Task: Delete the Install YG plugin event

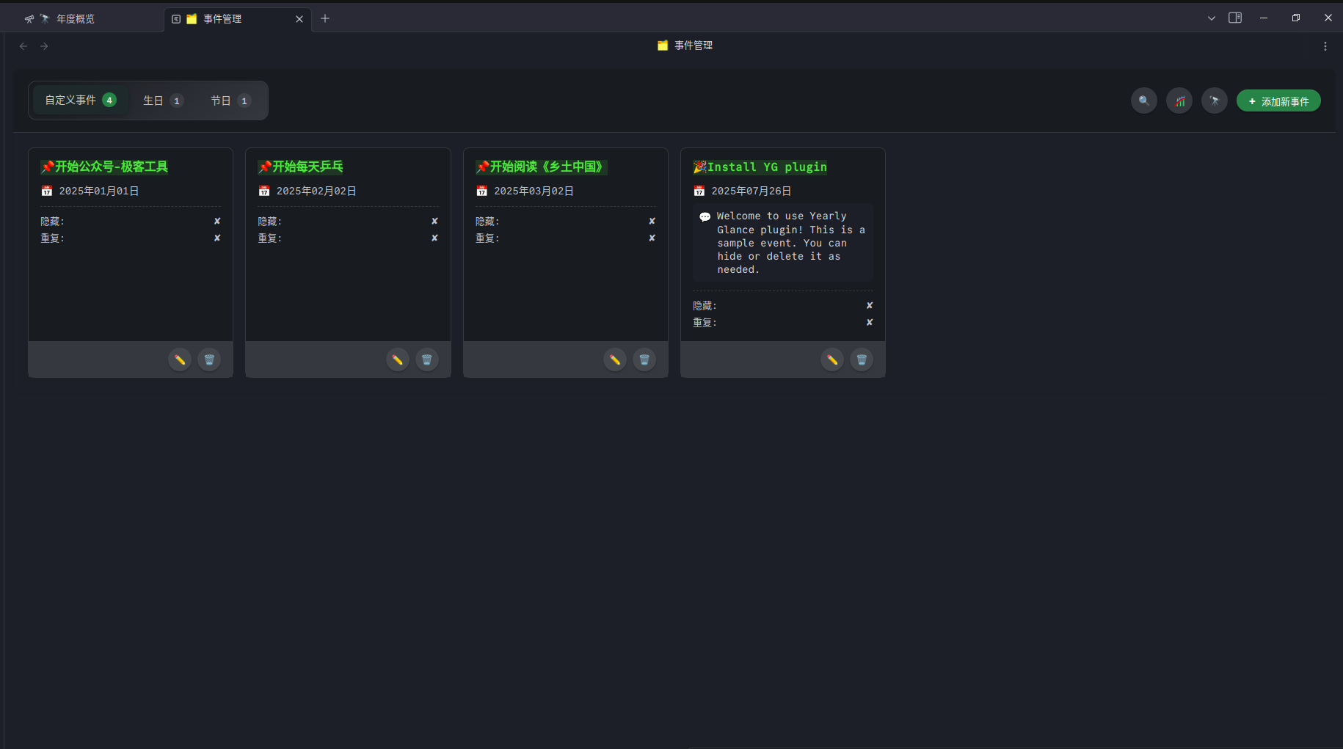Action: click(x=862, y=359)
